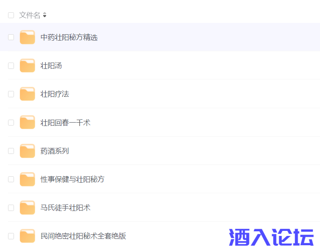320x252 pixels.
Task: Click the folder icon for 中药壮阳秘方精选
Action: (x=28, y=37)
